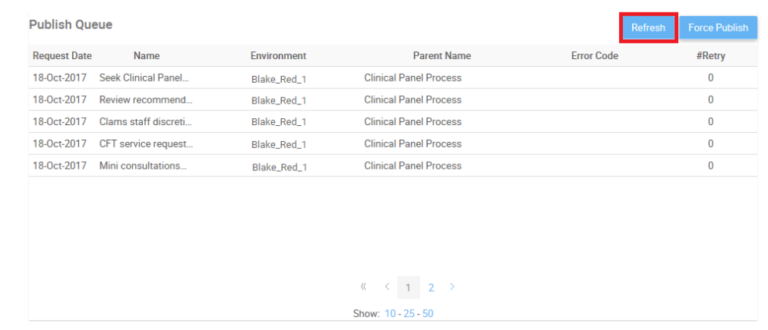Select page 1 in pagination
Image resolution: width=768 pixels, height=330 pixels.
tap(409, 288)
